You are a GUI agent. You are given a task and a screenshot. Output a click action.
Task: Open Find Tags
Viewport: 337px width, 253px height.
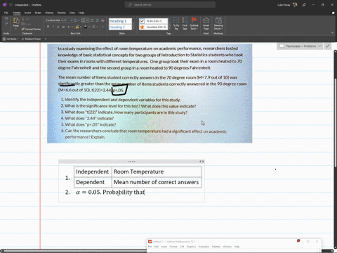pyautogui.click(x=185, y=24)
